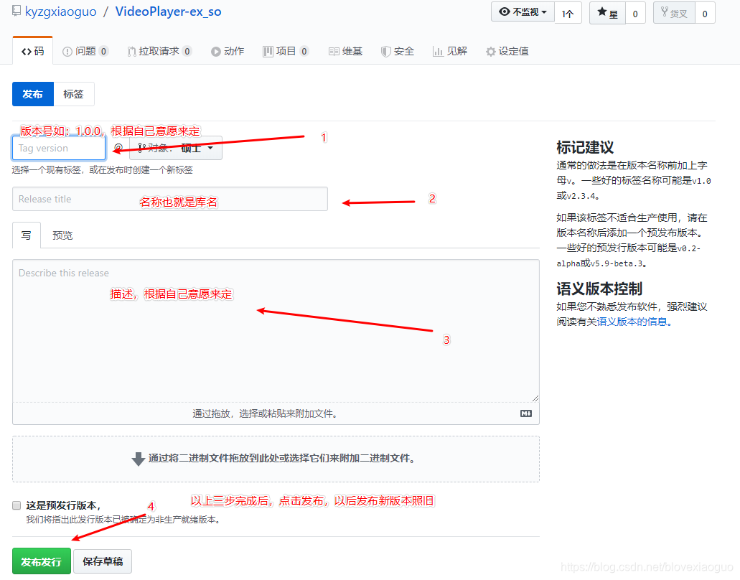Star the repository with 星 button
Screen dimensions: 740x580
(x=607, y=13)
